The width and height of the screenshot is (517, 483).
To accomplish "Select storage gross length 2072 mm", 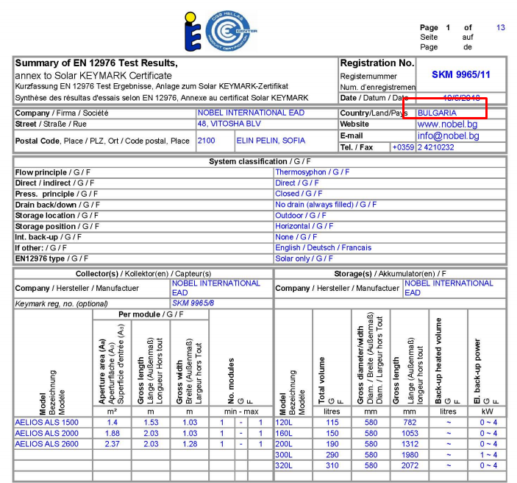I will pos(410,465).
